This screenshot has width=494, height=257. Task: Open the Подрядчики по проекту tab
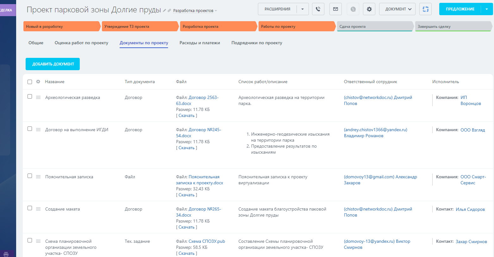pyautogui.click(x=257, y=43)
